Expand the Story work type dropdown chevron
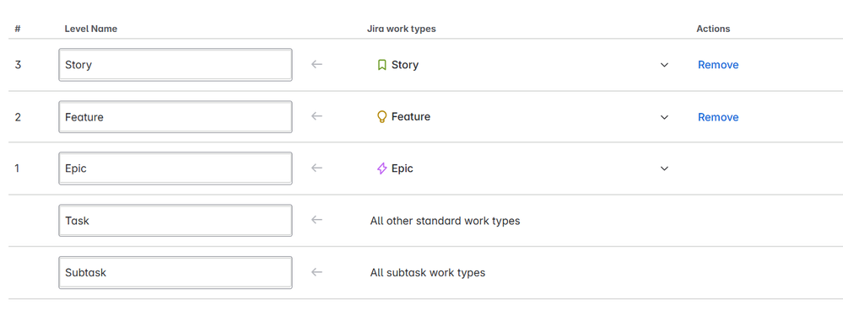 click(664, 65)
